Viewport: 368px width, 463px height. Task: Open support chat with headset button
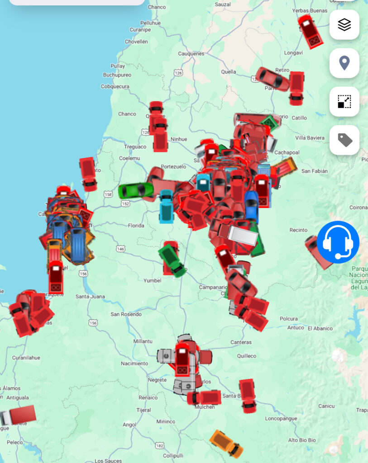click(338, 242)
